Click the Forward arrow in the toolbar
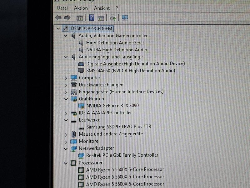Image resolution: width=250 pixels, height=188 pixels. pos(67,18)
